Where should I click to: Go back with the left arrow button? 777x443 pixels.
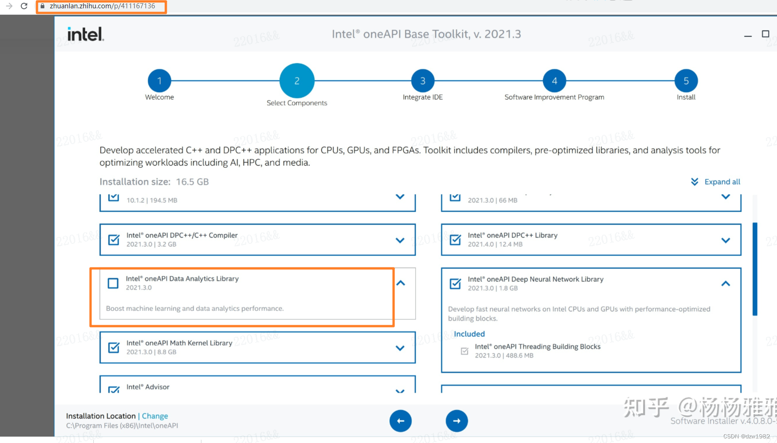coord(401,421)
